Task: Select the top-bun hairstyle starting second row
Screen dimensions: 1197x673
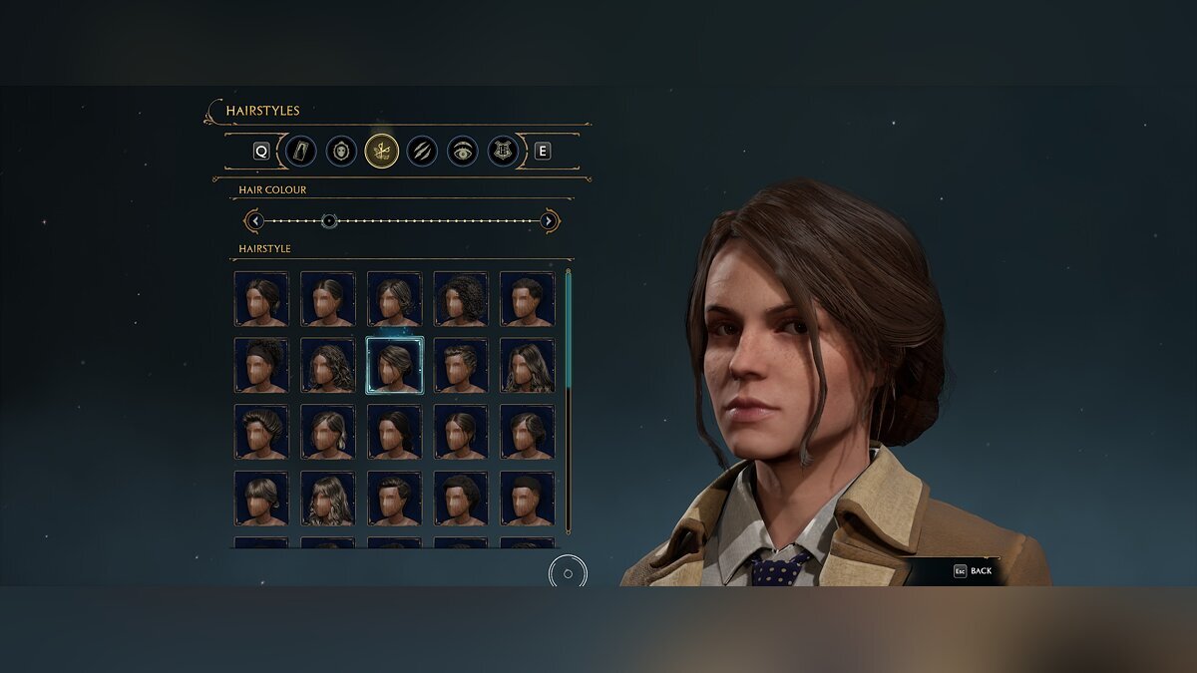Action: [x=261, y=365]
